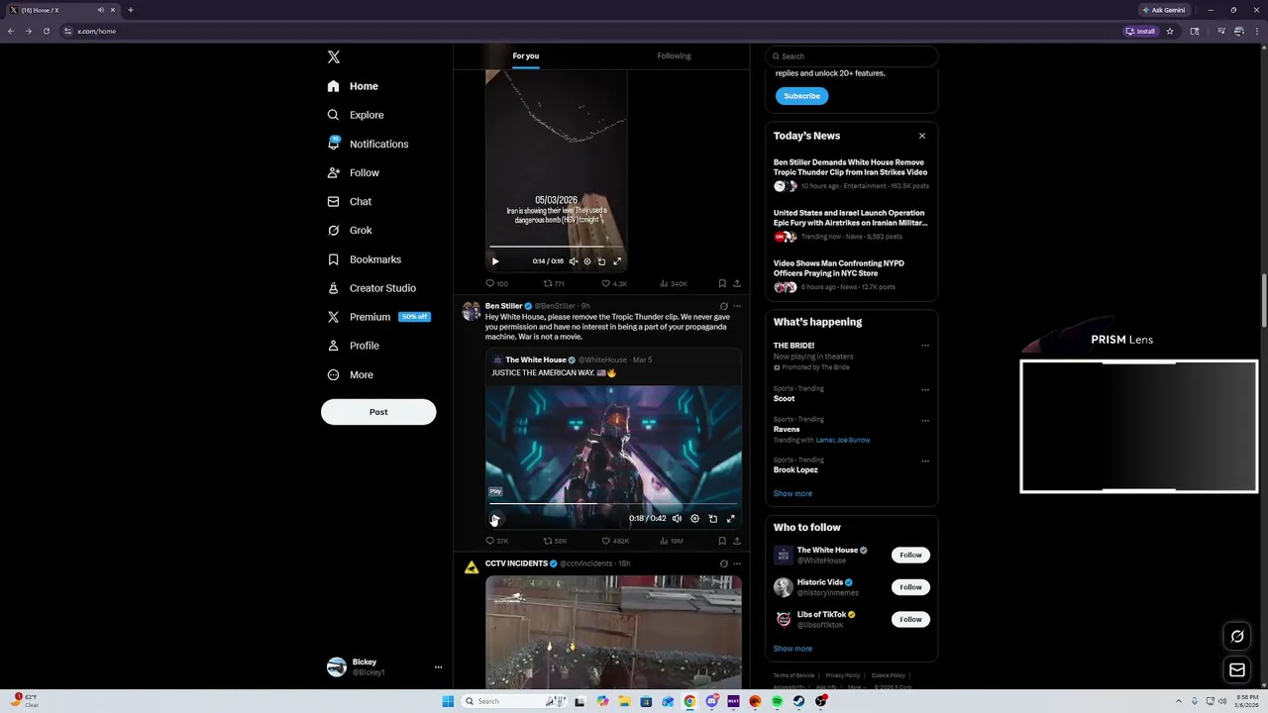Close the Today's News panel
This screenshot has height=713, width=1268.
click(922, 136)
